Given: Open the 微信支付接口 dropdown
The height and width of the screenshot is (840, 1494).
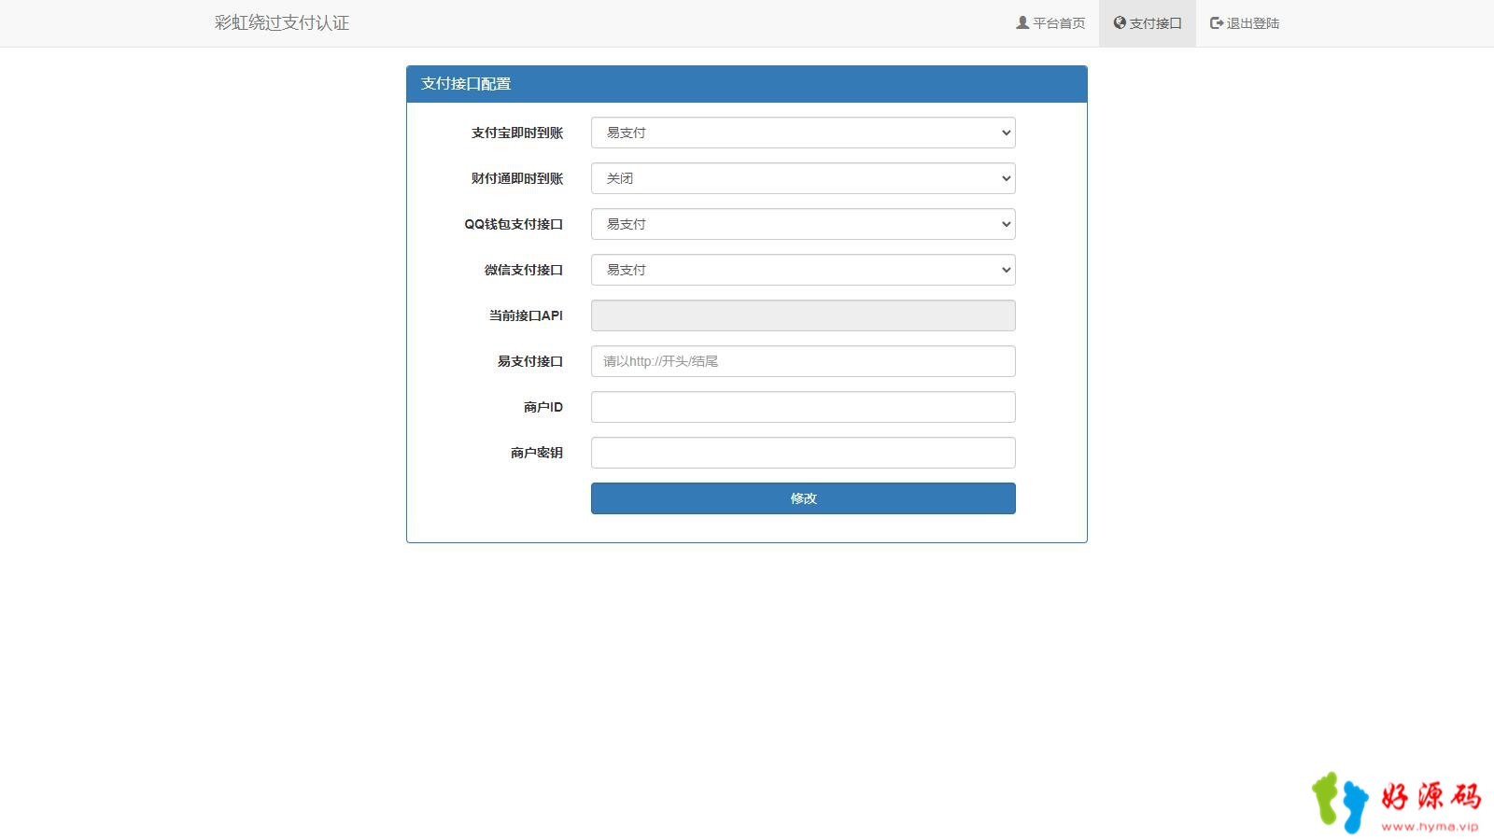Looking at the screenshot, I should [803, 270].
